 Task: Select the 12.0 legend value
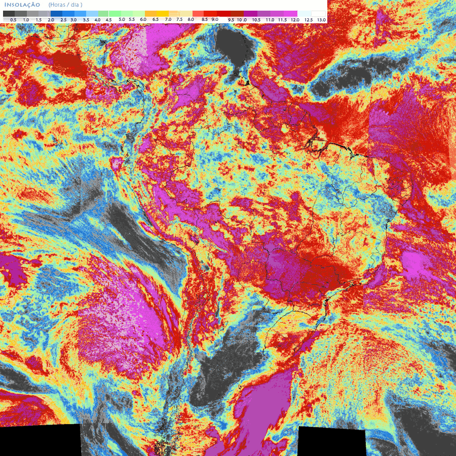[x=295, y=20]
